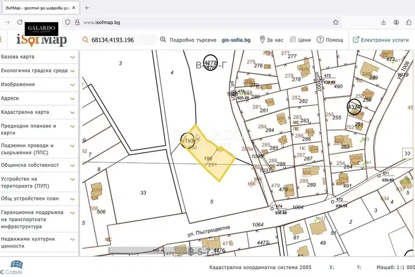The width and height of the screenshot is (415, 277).
Task: Open the Цени page
Action: tap(300, 40)
